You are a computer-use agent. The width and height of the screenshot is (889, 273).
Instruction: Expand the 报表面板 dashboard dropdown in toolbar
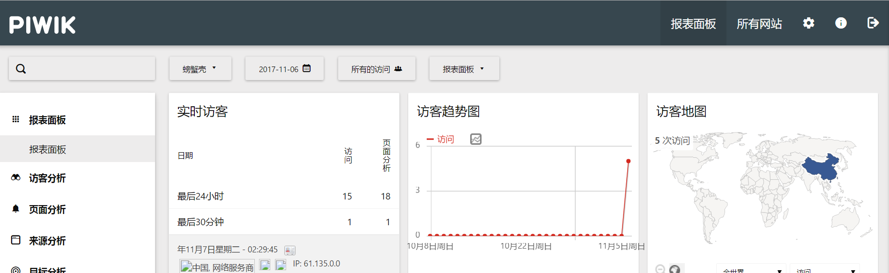464,69
